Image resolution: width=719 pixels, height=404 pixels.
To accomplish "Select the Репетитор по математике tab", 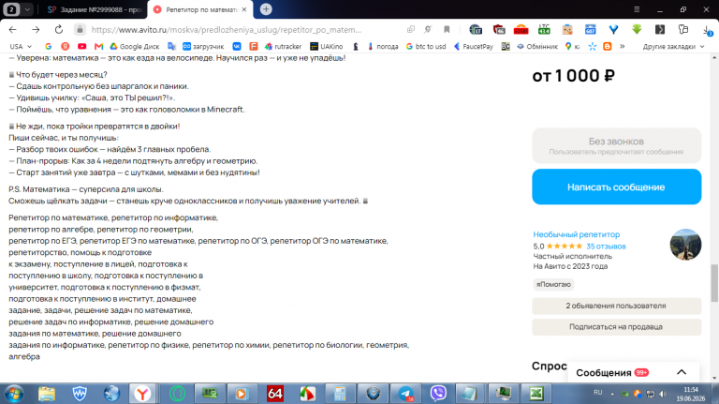I will click(201, 9).
